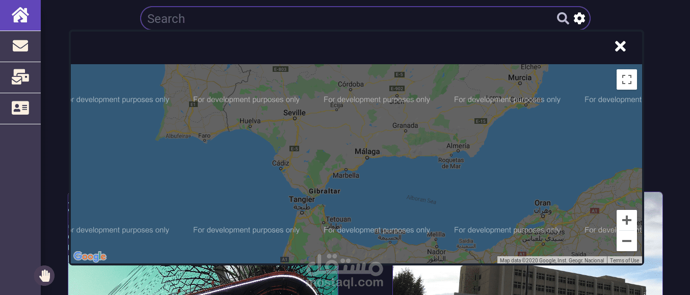
Task: Click the Albufeira town label
Action: (178, 136)
